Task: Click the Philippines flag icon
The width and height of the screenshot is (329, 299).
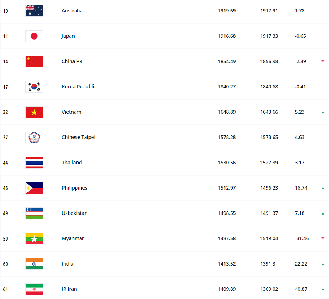Action: (x=34, y=188)
